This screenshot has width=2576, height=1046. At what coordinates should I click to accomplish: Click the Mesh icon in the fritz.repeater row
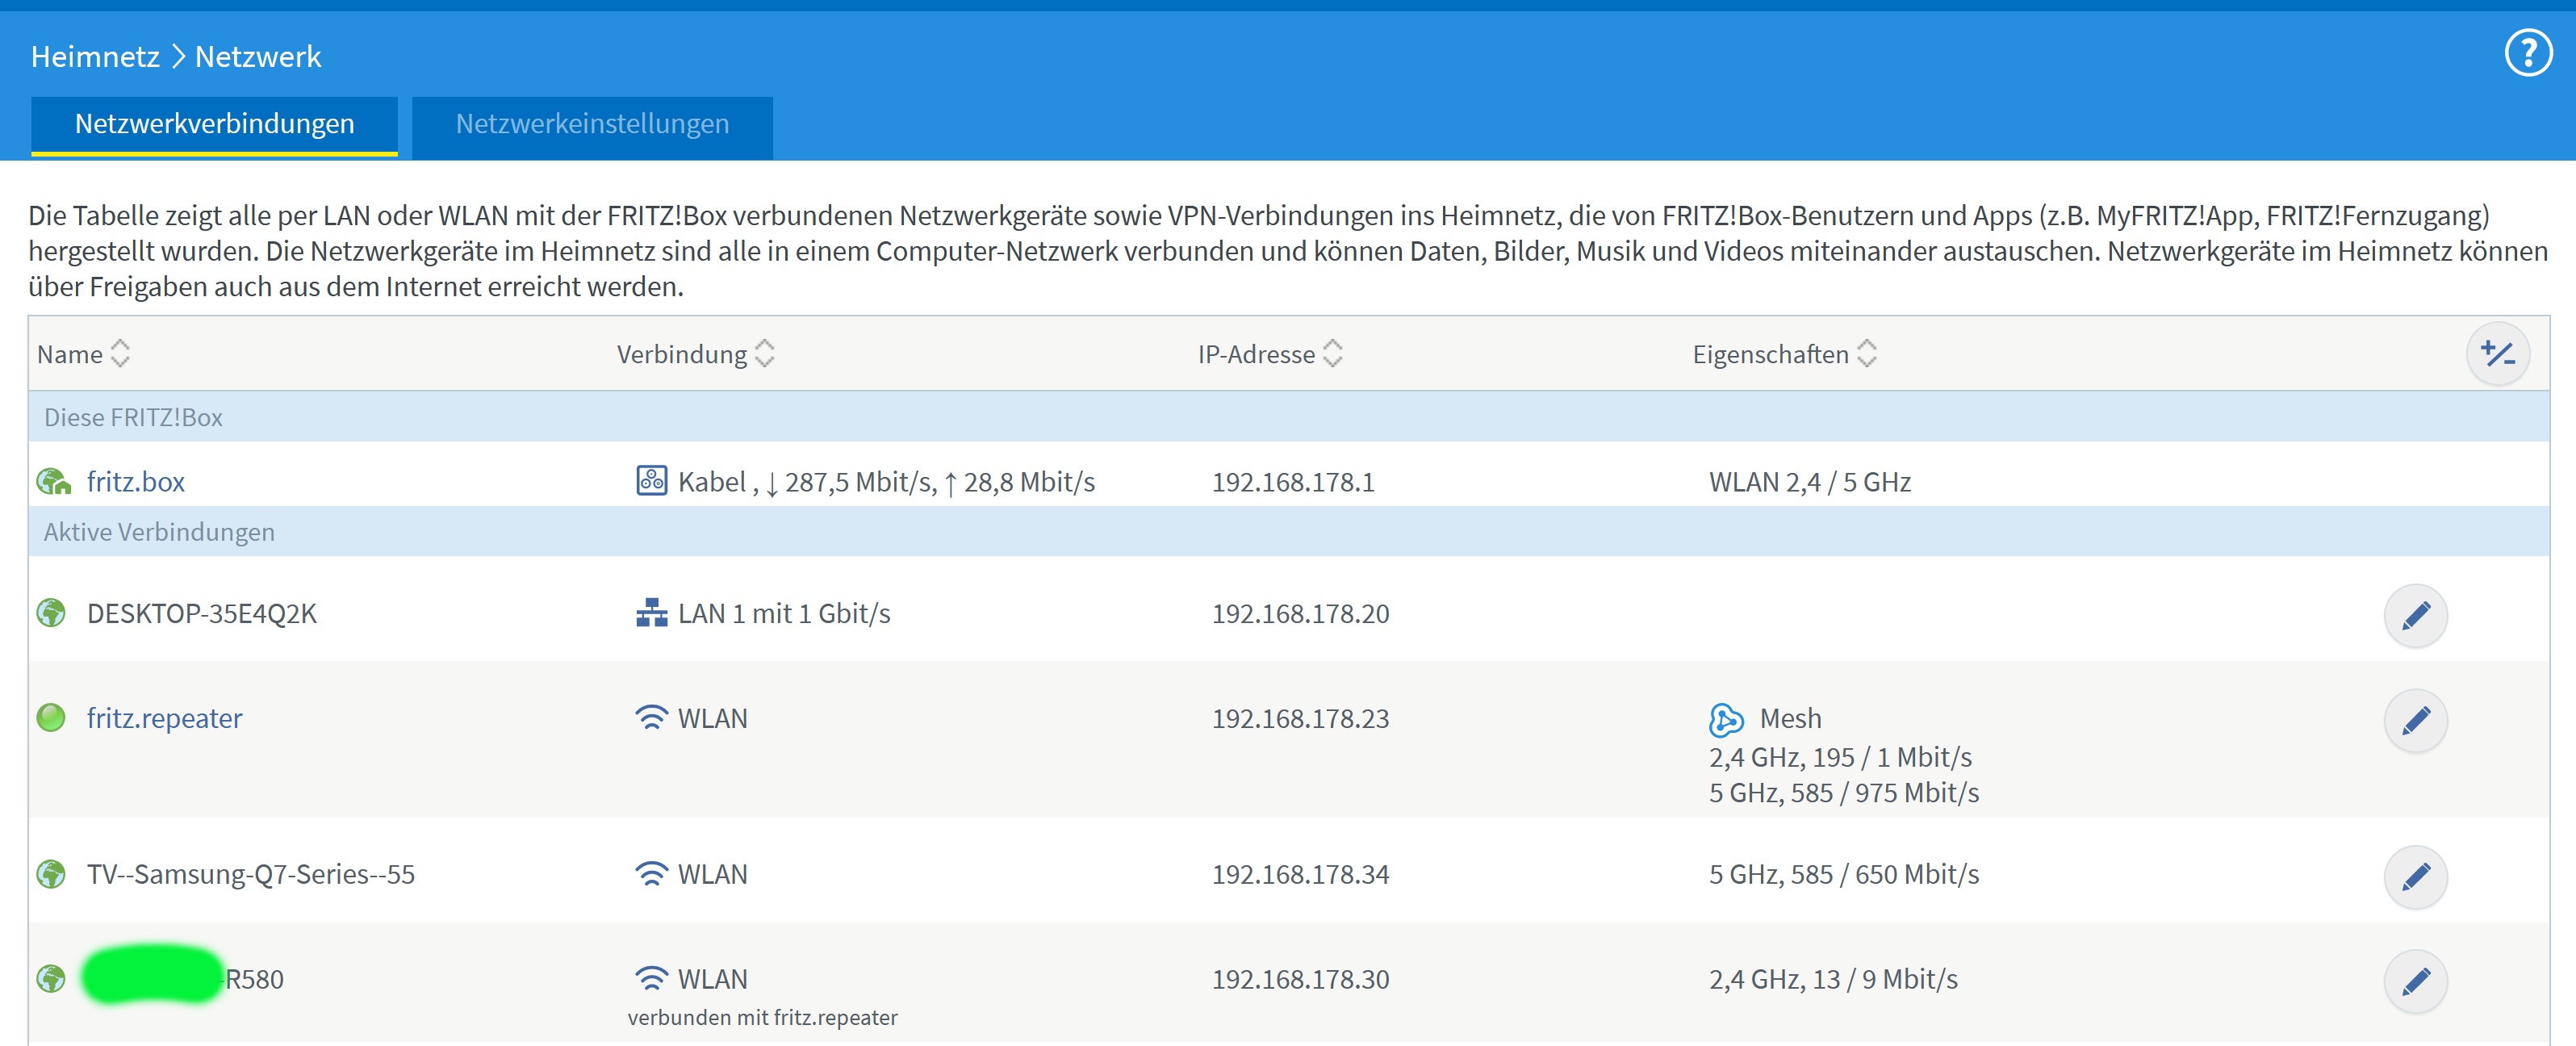coord(1726,719)
